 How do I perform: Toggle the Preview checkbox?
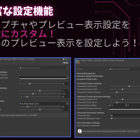point(20,75)
